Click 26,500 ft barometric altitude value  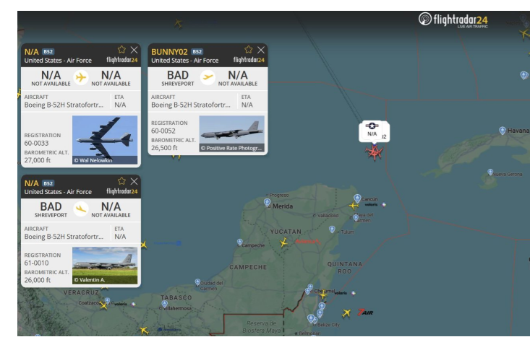pyautogui.click(x=164, y=148)
